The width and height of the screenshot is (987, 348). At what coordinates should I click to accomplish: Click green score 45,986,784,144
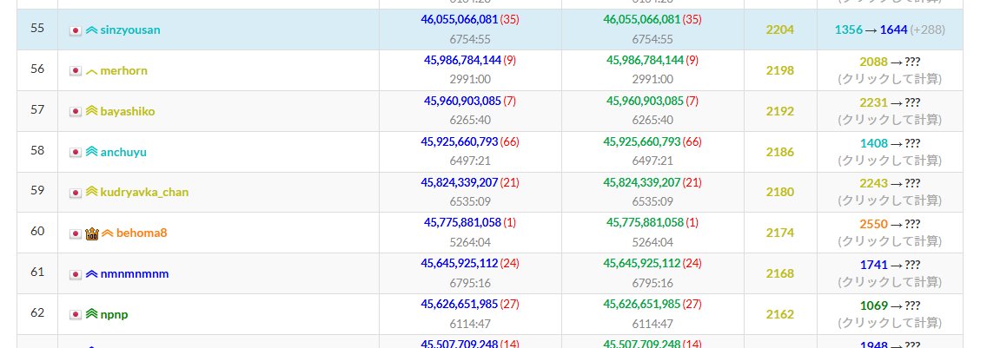[646, 61]
